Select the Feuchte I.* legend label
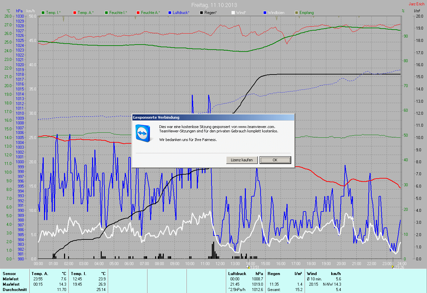 119,13
